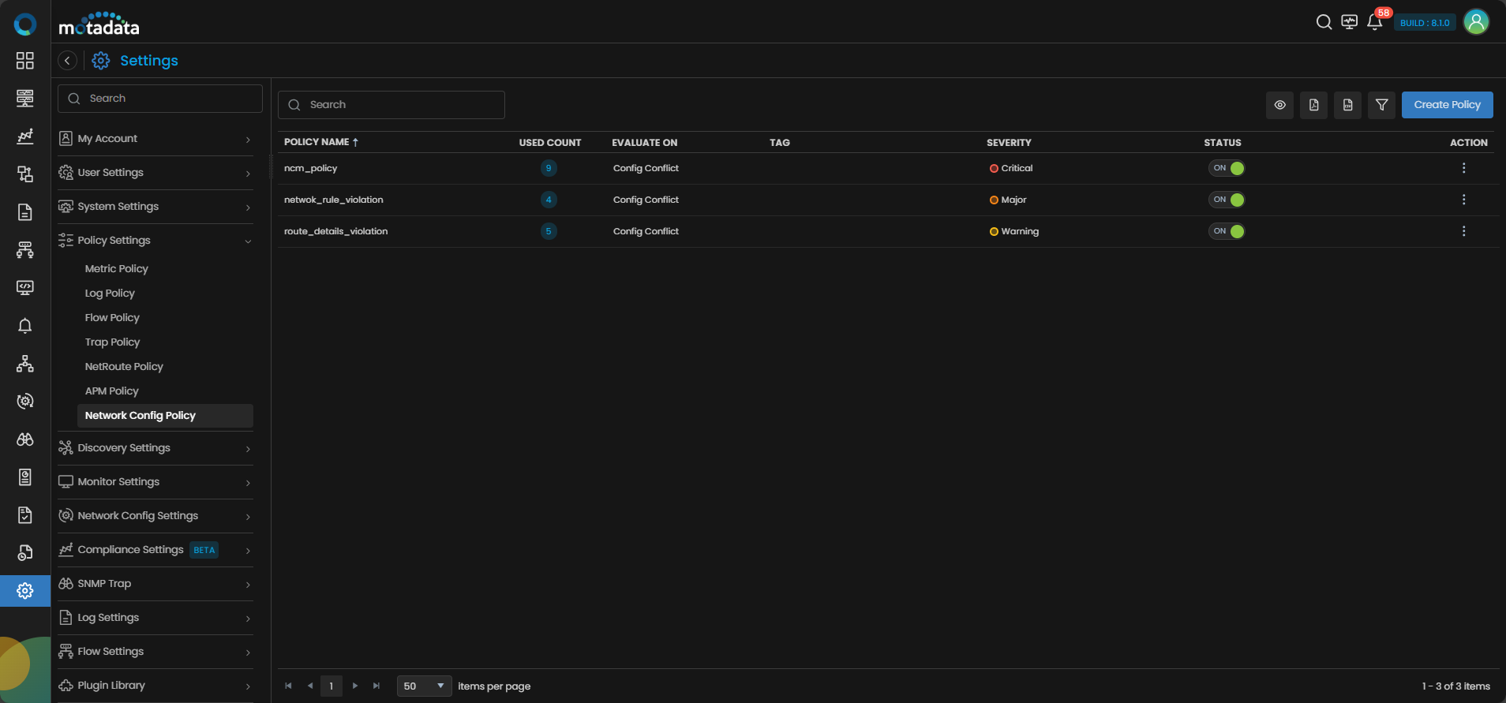Open action menu for route_details_violation
Viewport: 1506px width, 703px height.
(1463, 231)
